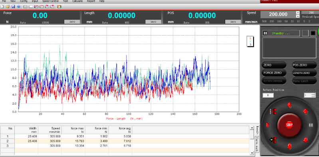Click the 200.000 speed value field
The height and width of the screenshot is (157, 319).
(278, 14)
